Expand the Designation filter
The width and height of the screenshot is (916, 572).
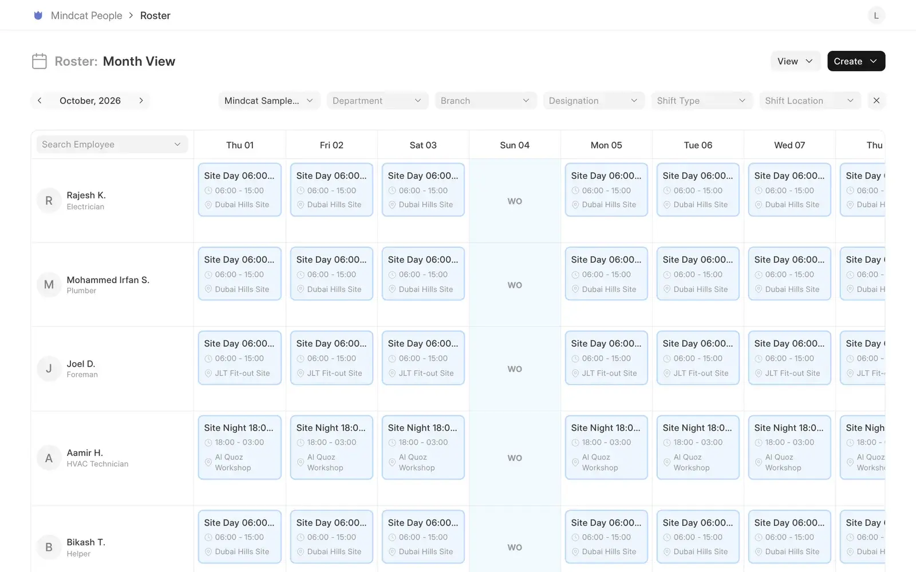(593, 101)
